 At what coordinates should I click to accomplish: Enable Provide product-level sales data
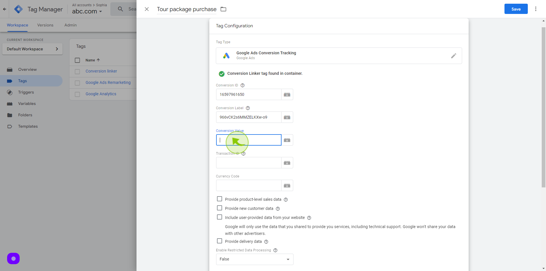pyautogui.click(x=220, y=199)
